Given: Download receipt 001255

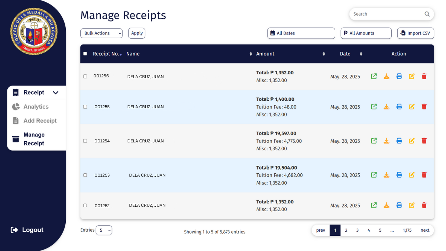Looking at the screenshot, I should pos(387,107).
